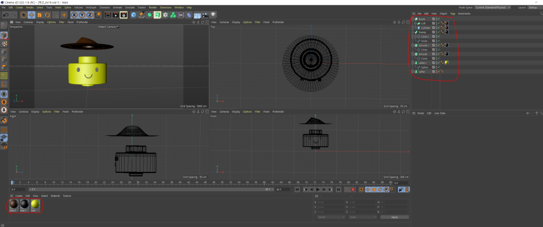
Task: Open Edit Render Settings clapperboard icon
Action: tap(124, 15)
